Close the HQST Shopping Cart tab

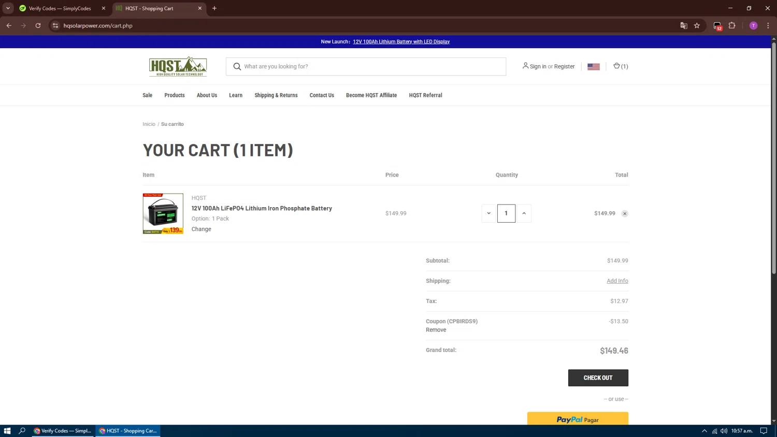[x=200, y=8]
